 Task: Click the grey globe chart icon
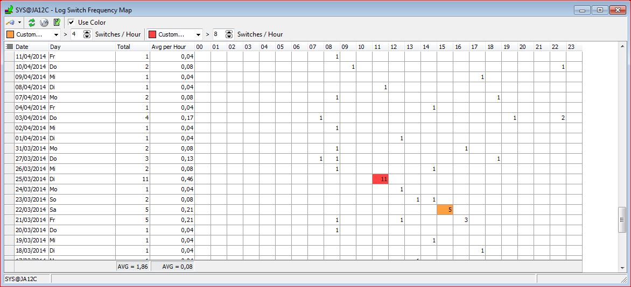(44, 23)
